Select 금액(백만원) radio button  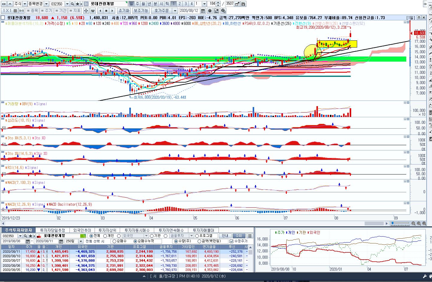(x=199, y=241)
